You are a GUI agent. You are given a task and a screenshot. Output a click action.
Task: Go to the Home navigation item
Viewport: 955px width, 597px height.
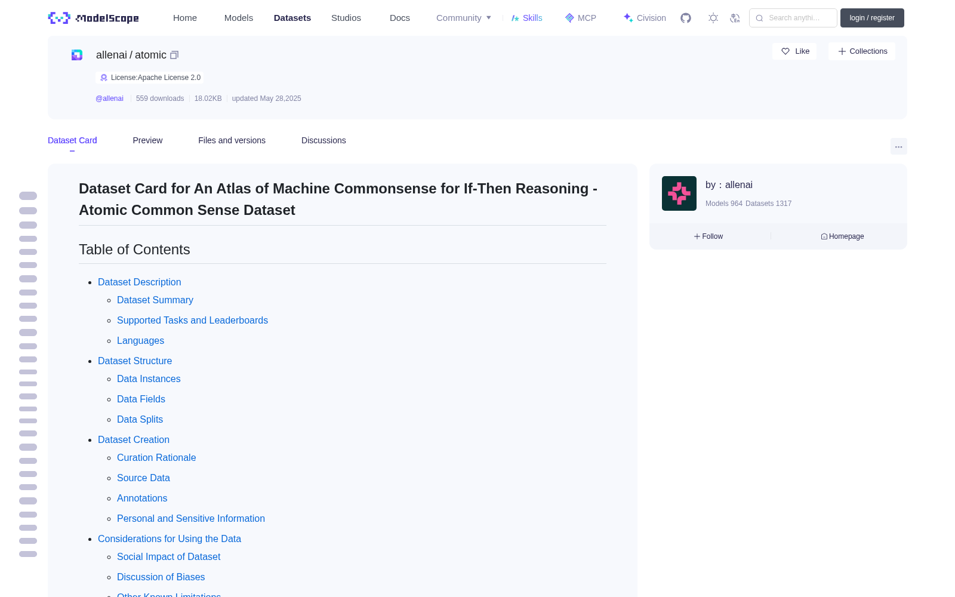pos(185,18)
